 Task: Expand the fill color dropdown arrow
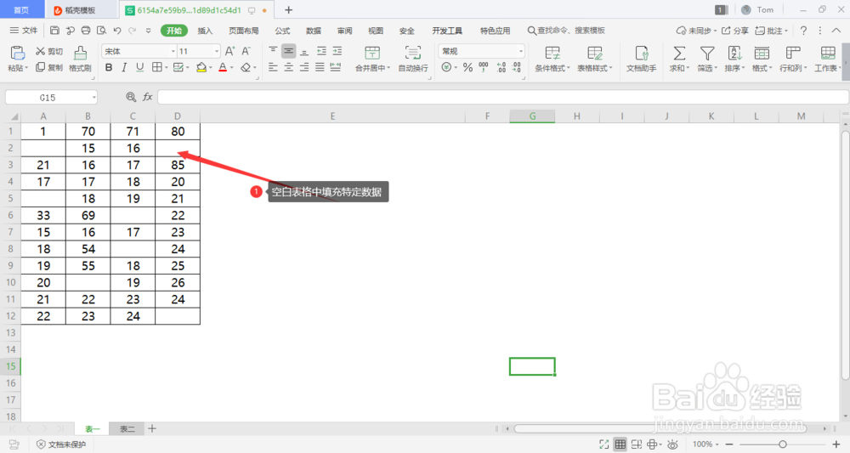[x=210, y=68]
